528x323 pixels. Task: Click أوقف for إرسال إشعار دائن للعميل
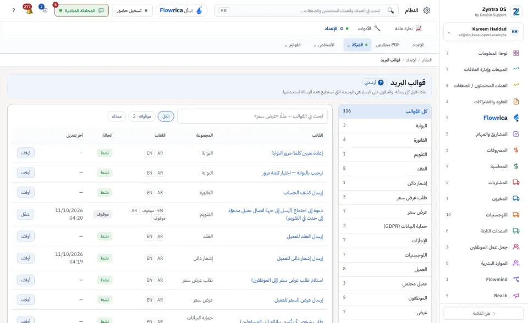(26, 258)
